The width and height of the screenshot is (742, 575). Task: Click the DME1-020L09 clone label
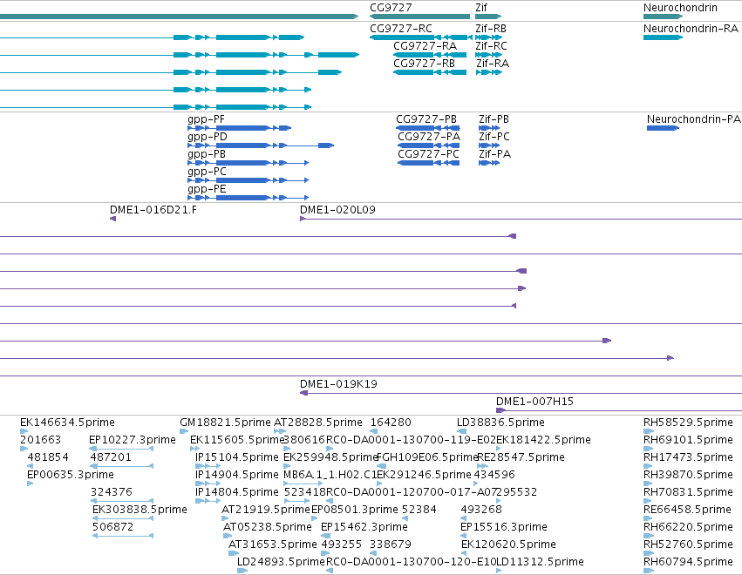337,210
